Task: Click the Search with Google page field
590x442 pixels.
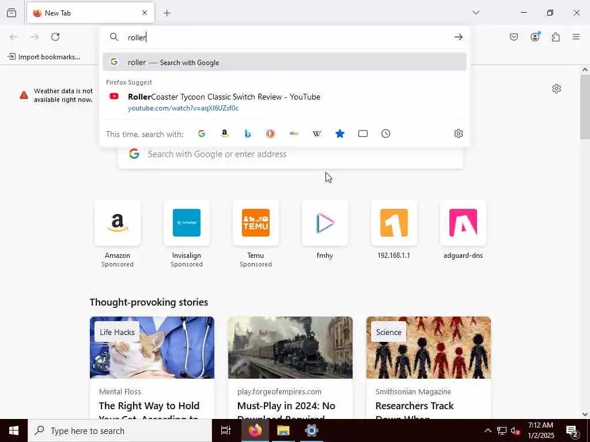Action: (x=290, y=154)
